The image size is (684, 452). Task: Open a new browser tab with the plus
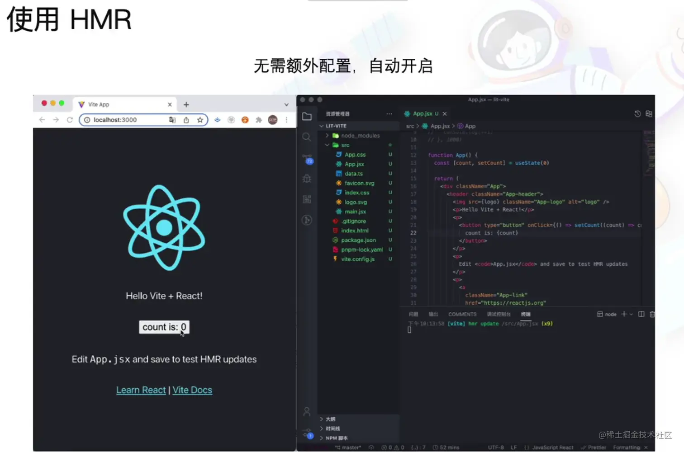coord(186,104)
